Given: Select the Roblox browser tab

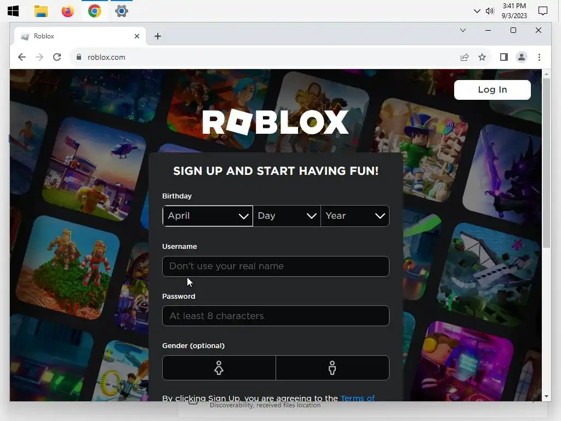Looking at the screenshot, I should pyautogui.click(x=80, y=36).
